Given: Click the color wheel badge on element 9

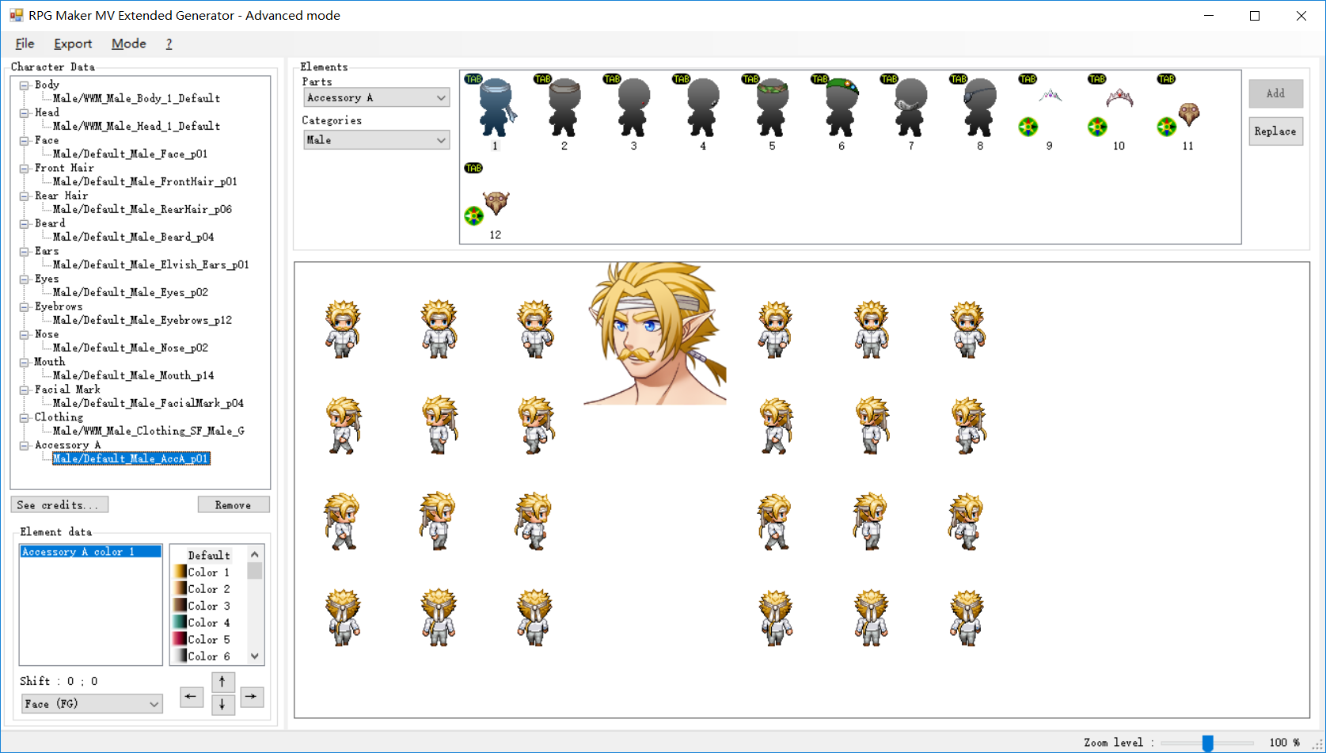Looking at the screenshot, I should (x=1028, y=127).
